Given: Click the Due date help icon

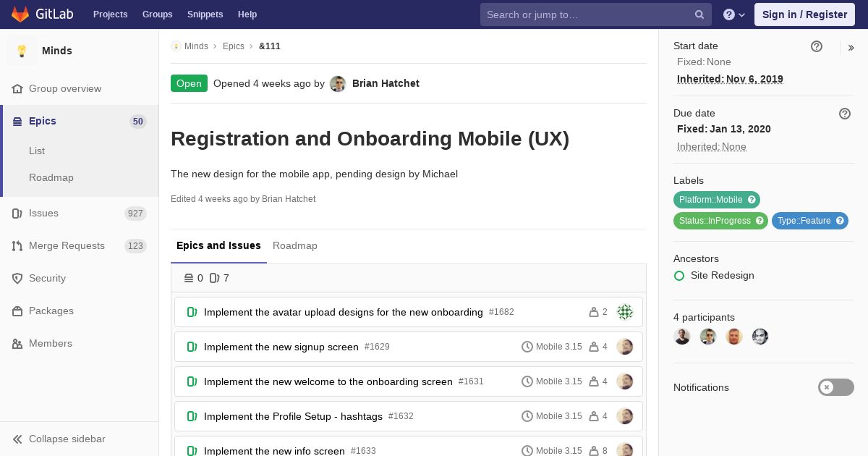Looking at the screenshot, I should (x=845, y=114).
